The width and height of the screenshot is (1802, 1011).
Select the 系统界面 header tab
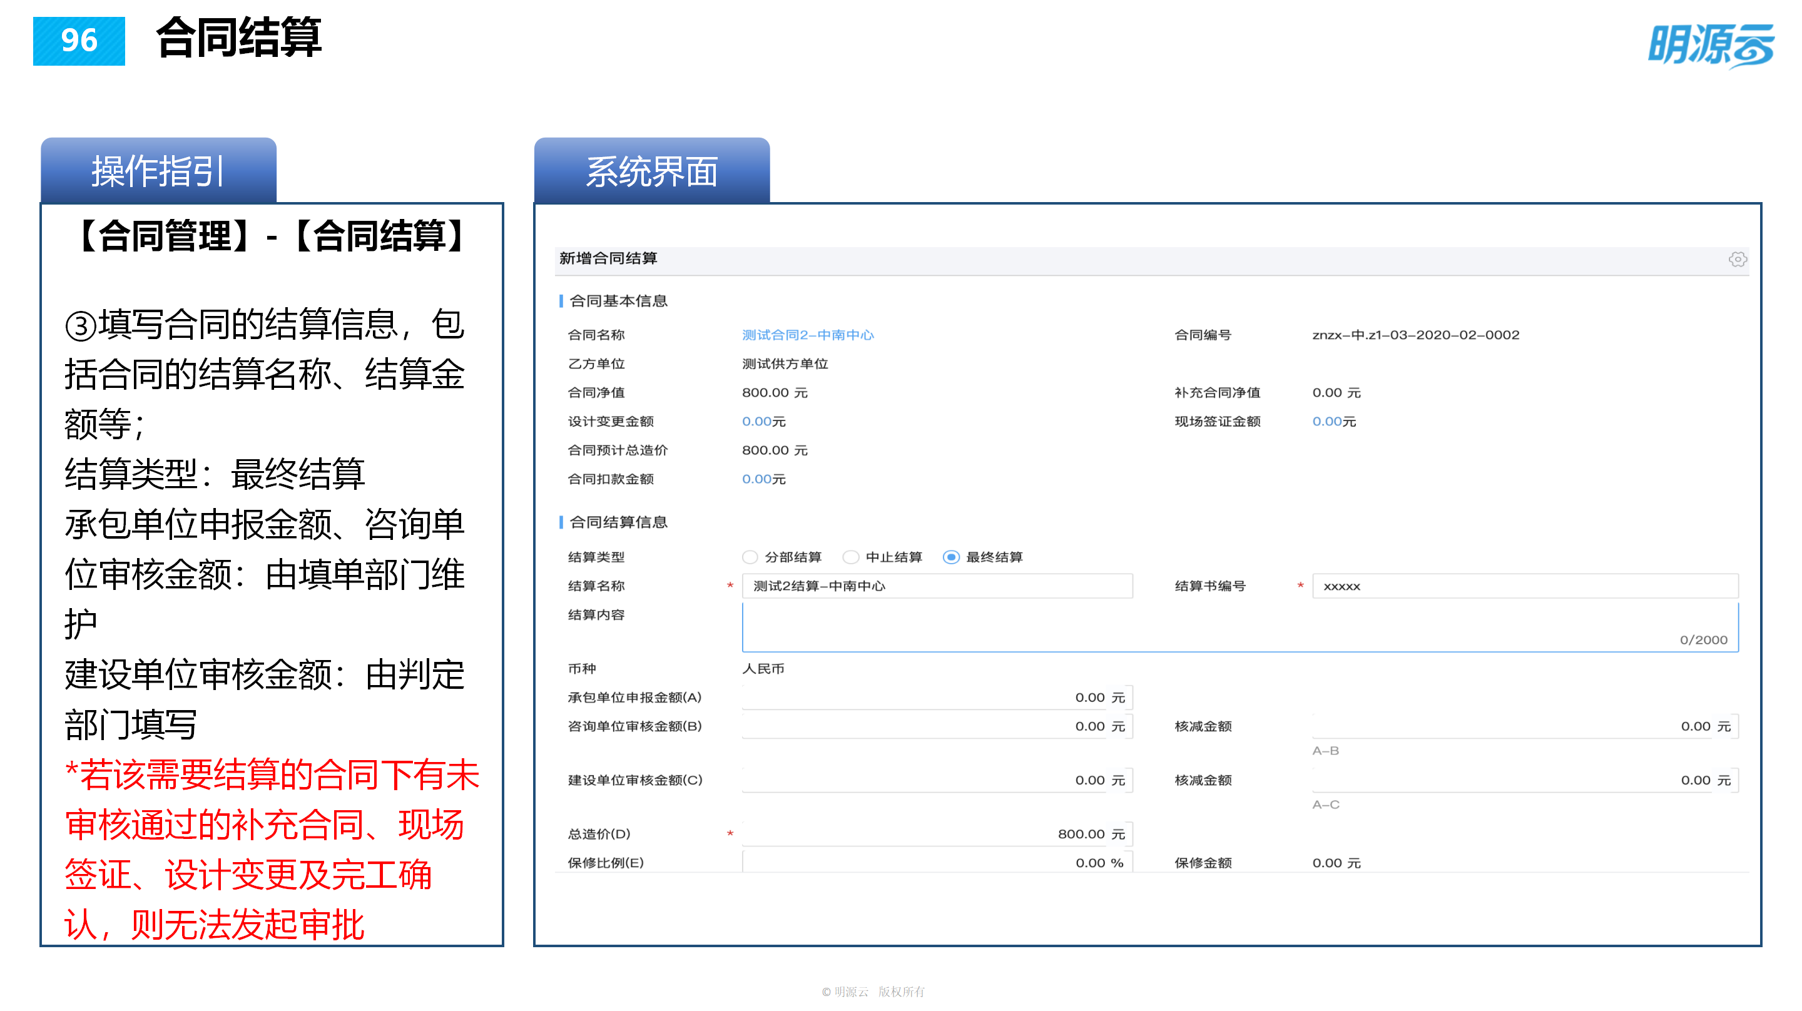(652, 170)
